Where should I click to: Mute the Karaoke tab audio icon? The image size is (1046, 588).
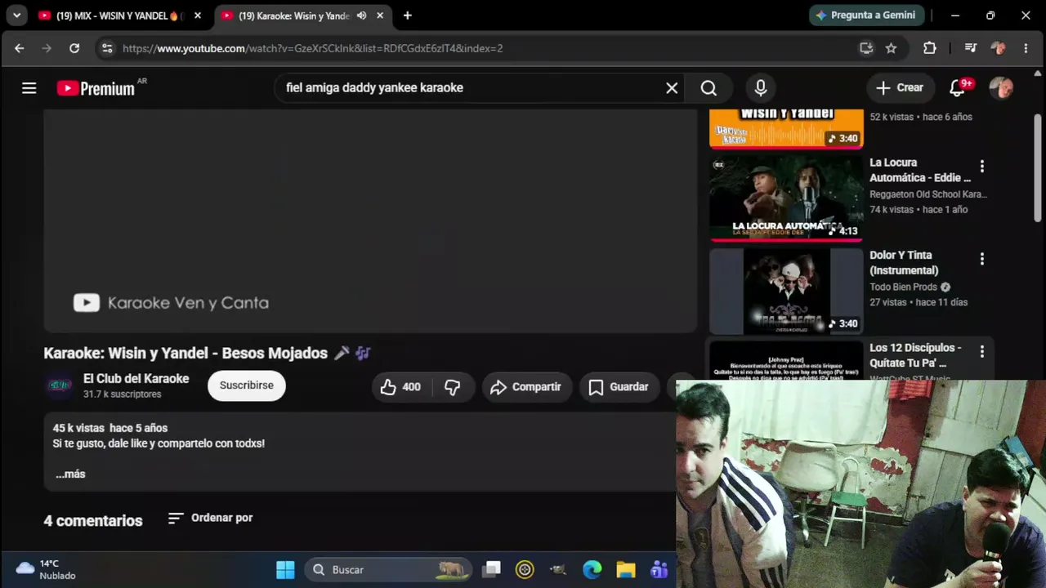pos(361,16)
